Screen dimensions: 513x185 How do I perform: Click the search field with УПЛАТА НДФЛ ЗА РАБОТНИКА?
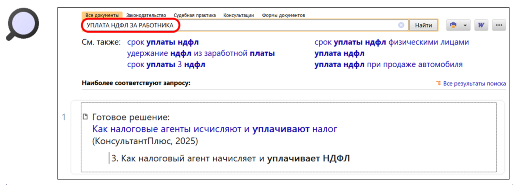click(244, 25)
